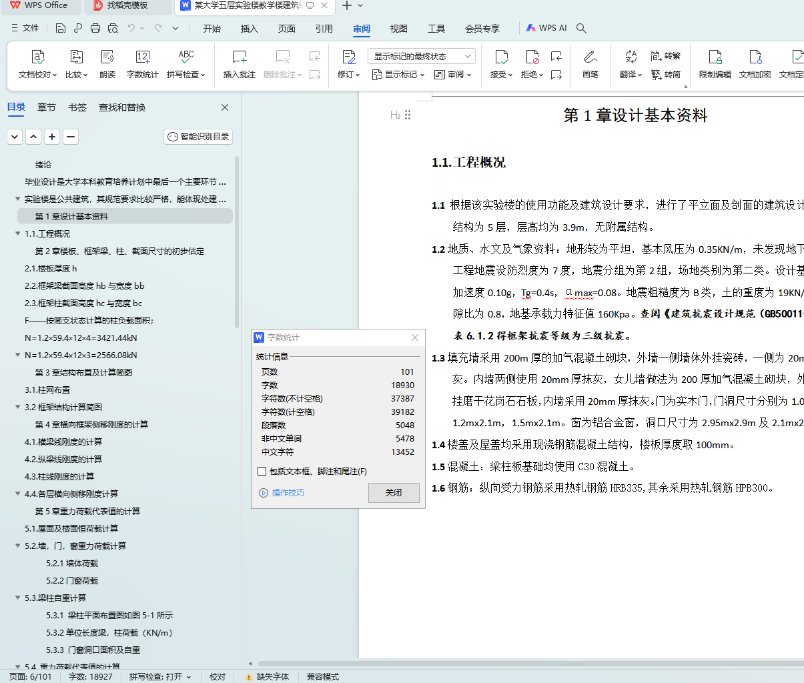This screenshot has height=683, width=804.
Task: Open 显示标记的最终状态 dropdown
Action: coord(422,56)
